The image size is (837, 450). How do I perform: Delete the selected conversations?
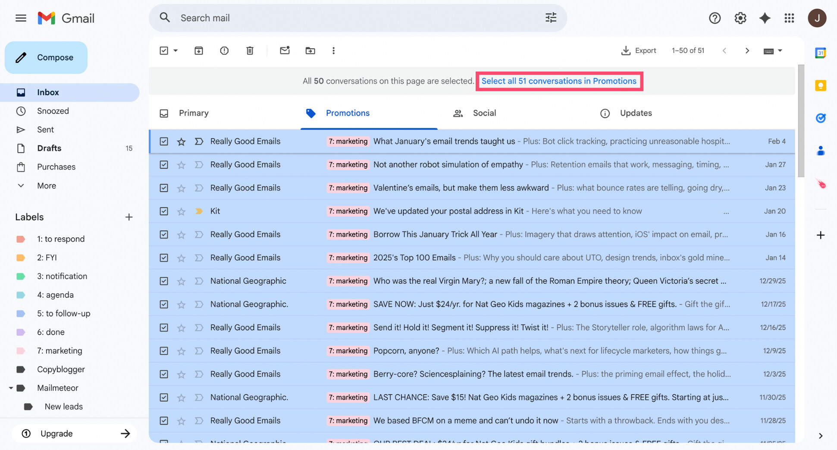tap(250, 50)
